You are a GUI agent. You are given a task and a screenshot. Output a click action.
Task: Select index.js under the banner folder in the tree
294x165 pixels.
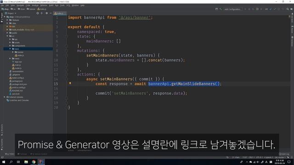19,55
